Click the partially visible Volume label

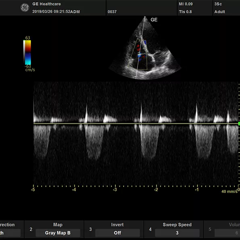[x=234, y=225]
